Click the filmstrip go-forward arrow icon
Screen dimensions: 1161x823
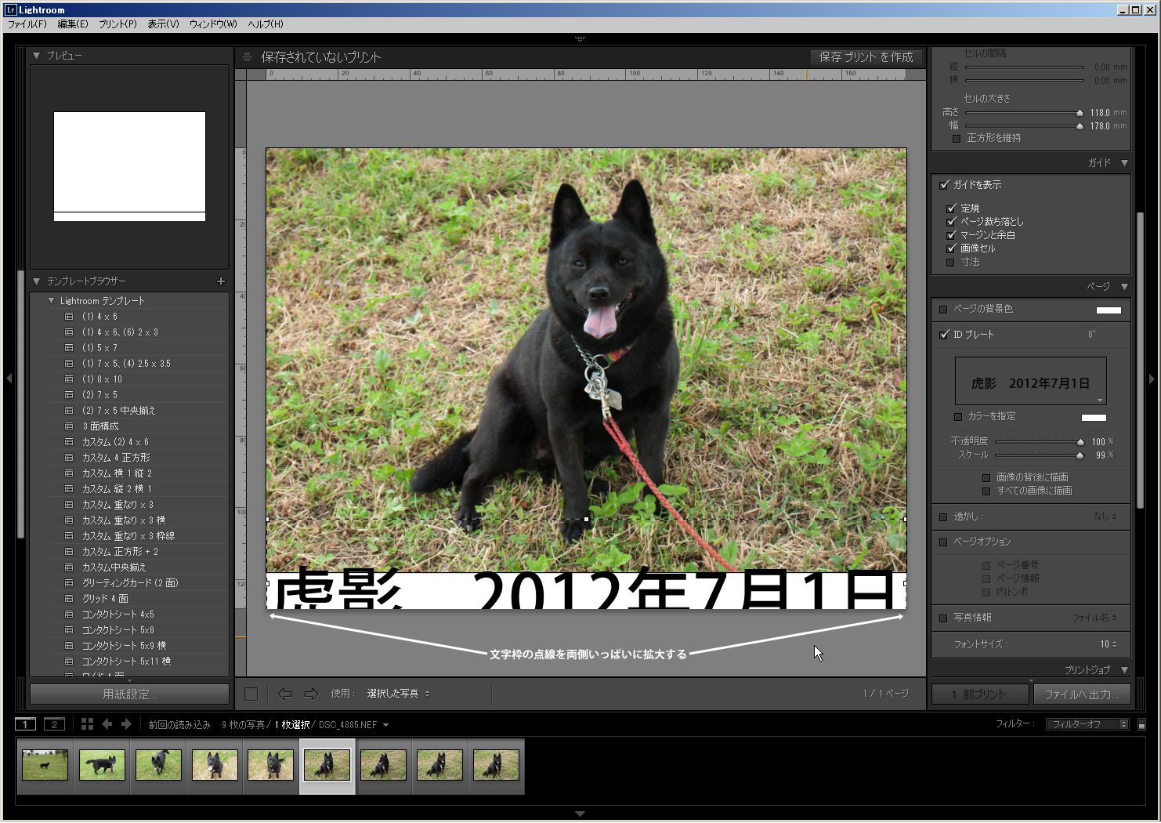click(x=126, y=724)
